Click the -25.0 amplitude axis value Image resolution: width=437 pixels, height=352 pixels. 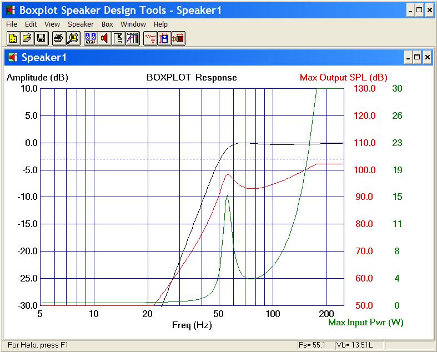[27, 278]
